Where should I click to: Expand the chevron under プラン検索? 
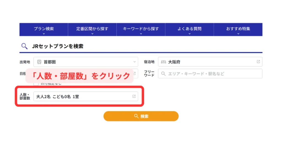click(x=44, y=34)
